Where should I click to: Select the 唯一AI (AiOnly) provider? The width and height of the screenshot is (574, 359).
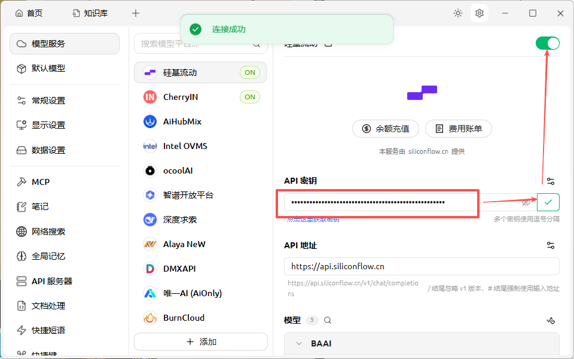pyautogui.click(x=200, y=293)
